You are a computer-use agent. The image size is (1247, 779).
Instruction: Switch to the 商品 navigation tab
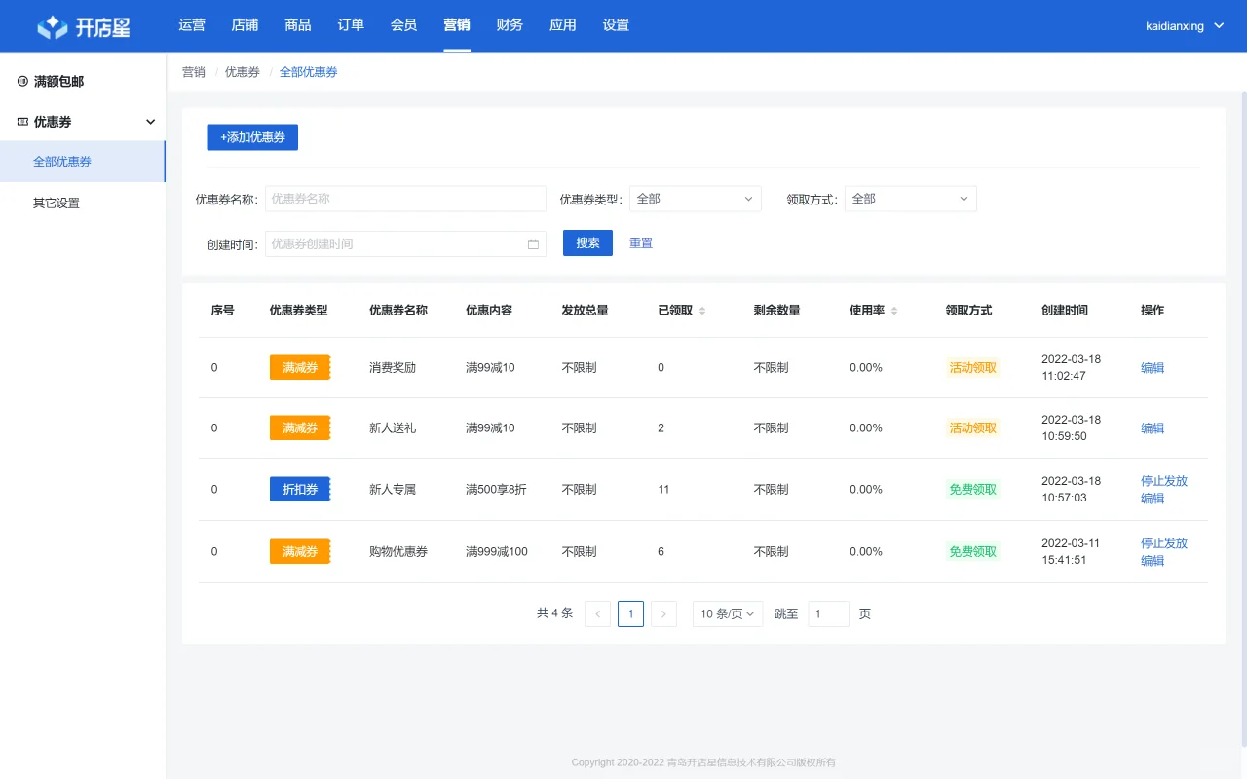[x=297, y=25]
